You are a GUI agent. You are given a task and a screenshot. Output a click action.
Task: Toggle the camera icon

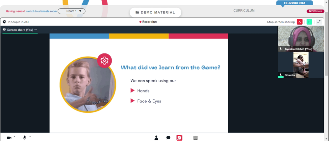(9, 138)
